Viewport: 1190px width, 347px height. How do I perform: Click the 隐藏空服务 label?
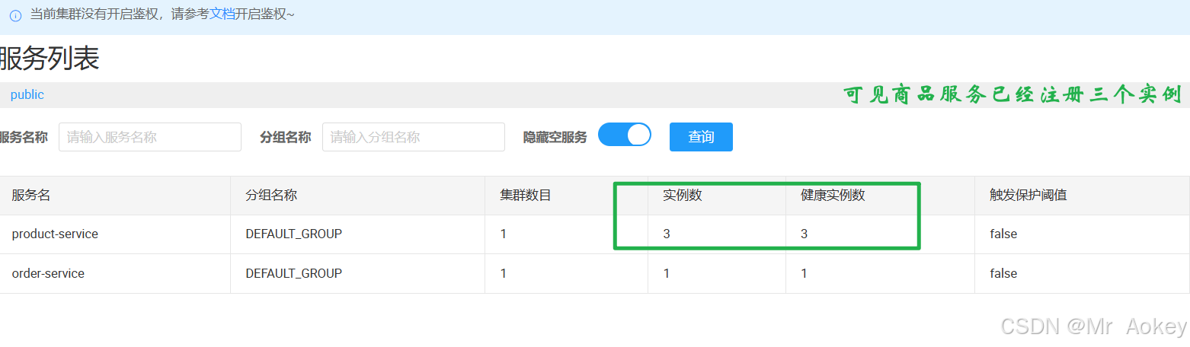point(555,138)
